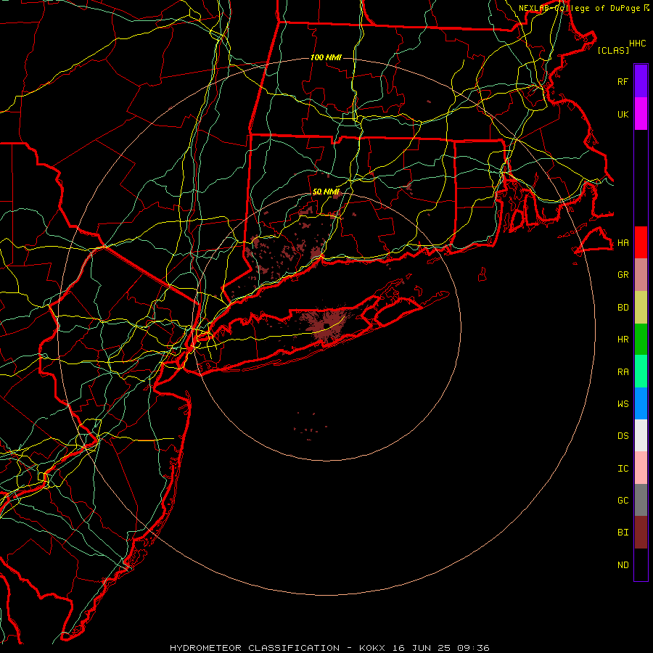
Task: Click the HHC product label
Action: (x=638, y=44)
